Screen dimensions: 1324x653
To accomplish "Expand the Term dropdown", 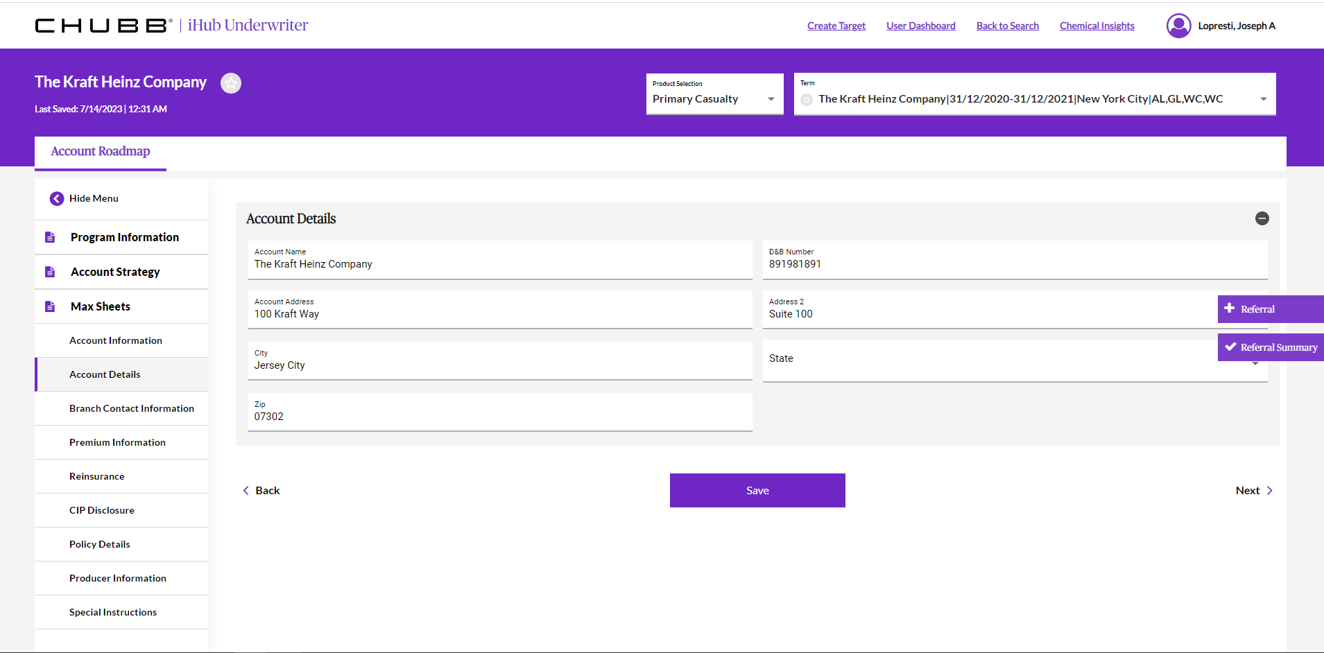I will [1263, 99].
